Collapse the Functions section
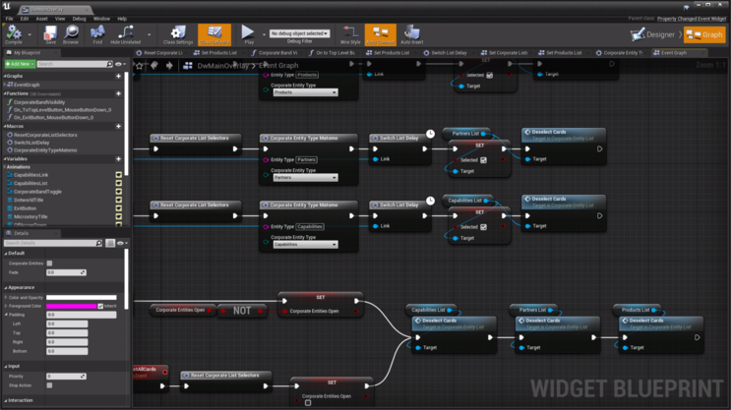Screen dimensions: 731x410 (4, 93)
